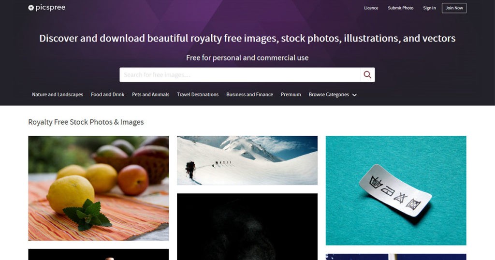Click the Sign In link
The width and height of the screenshot is (495, 260).
[429, 8]
